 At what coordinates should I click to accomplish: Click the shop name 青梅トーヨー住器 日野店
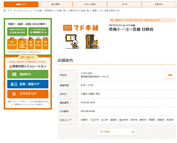click(x=131, y=29)
